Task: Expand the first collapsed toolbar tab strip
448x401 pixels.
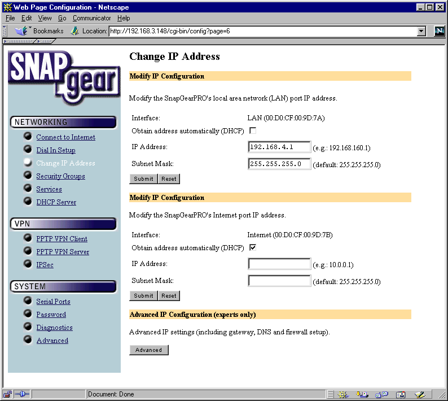Action: coord(19,41)
